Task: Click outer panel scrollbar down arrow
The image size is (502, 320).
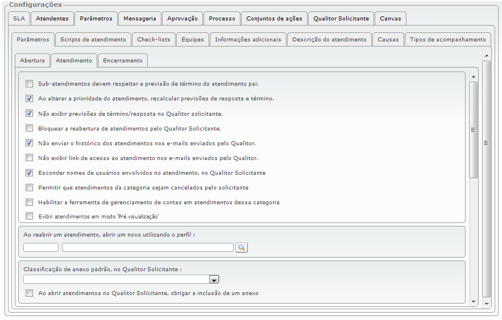Action: coord(487,304)
